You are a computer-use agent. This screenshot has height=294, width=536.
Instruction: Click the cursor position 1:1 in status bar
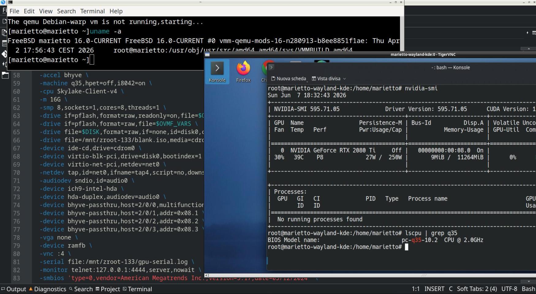(x=416, y=289)
